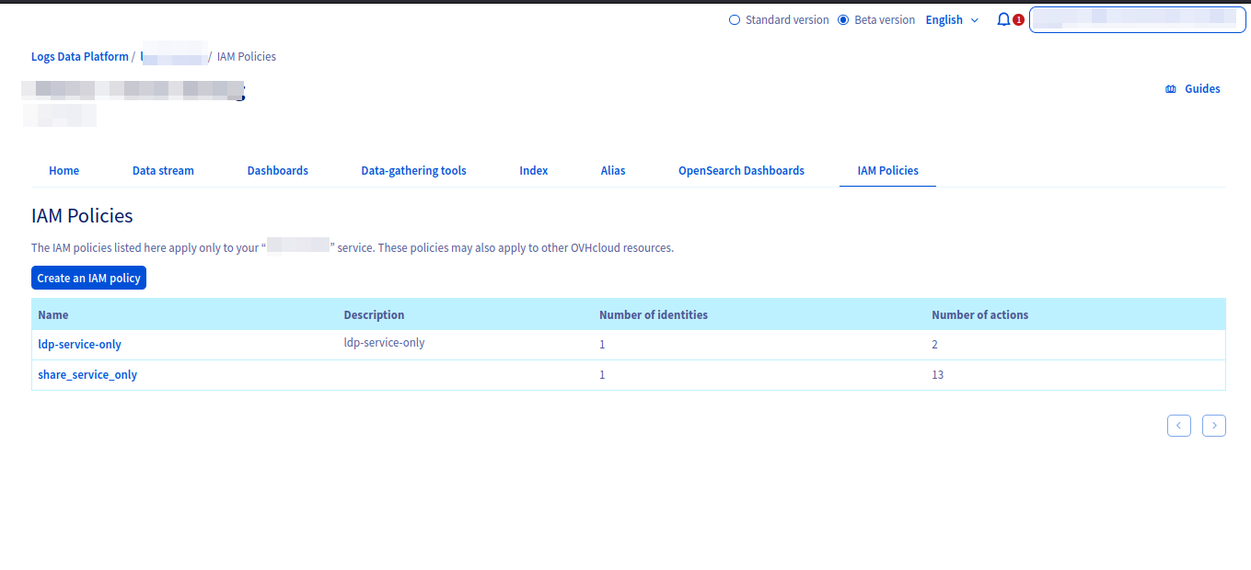This screenshot has height=570, width=1251.
Task: Open the ldp-service-only policy link
Action: click(79, 345)
